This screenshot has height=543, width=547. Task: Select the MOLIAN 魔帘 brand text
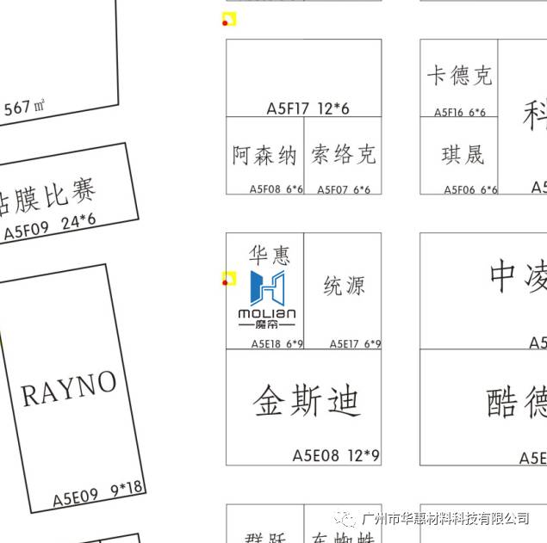267,319
